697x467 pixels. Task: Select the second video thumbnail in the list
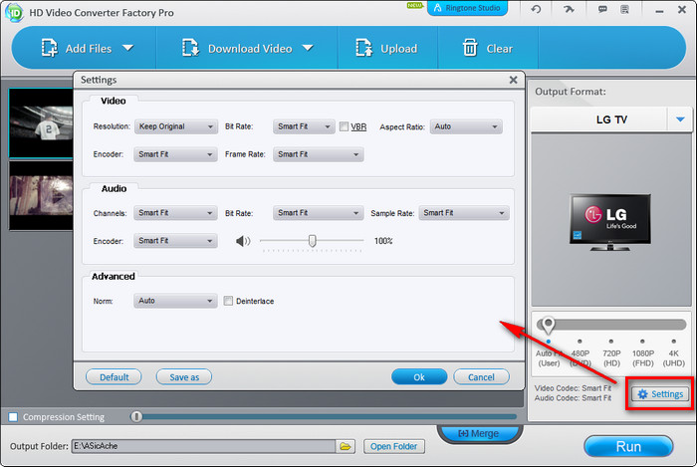click(42, 195)
